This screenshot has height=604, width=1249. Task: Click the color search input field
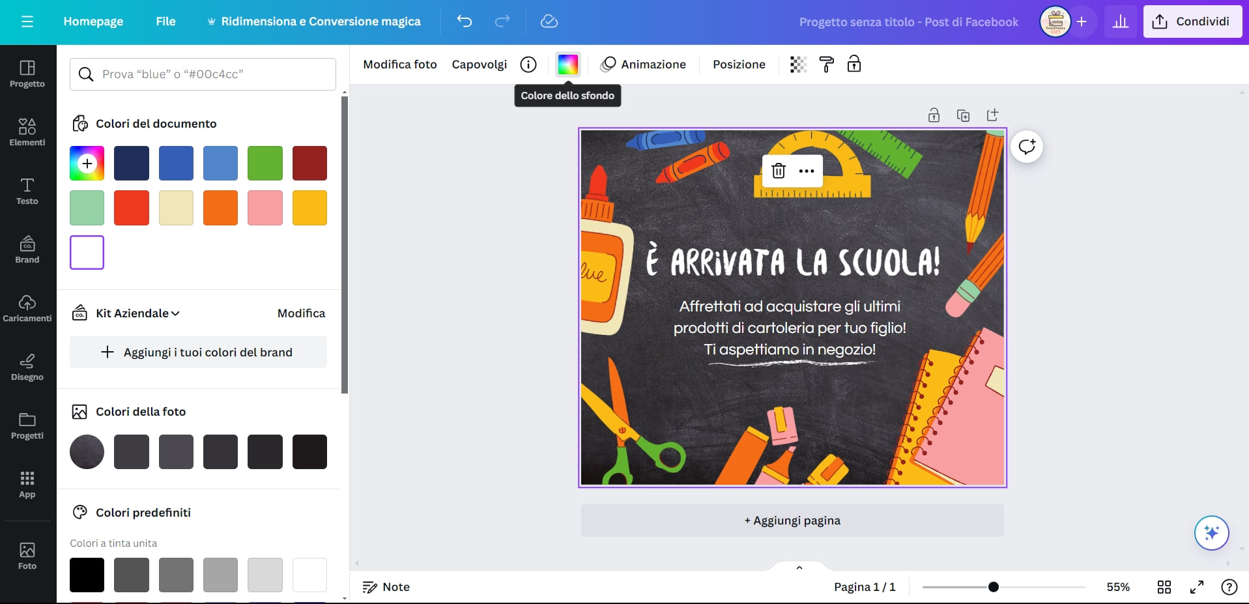click(x=203, y=74)
